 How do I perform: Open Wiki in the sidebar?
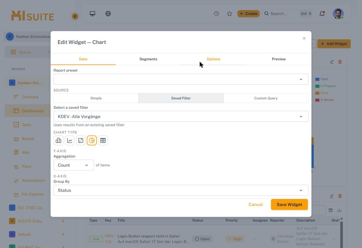tap(26, 153)
